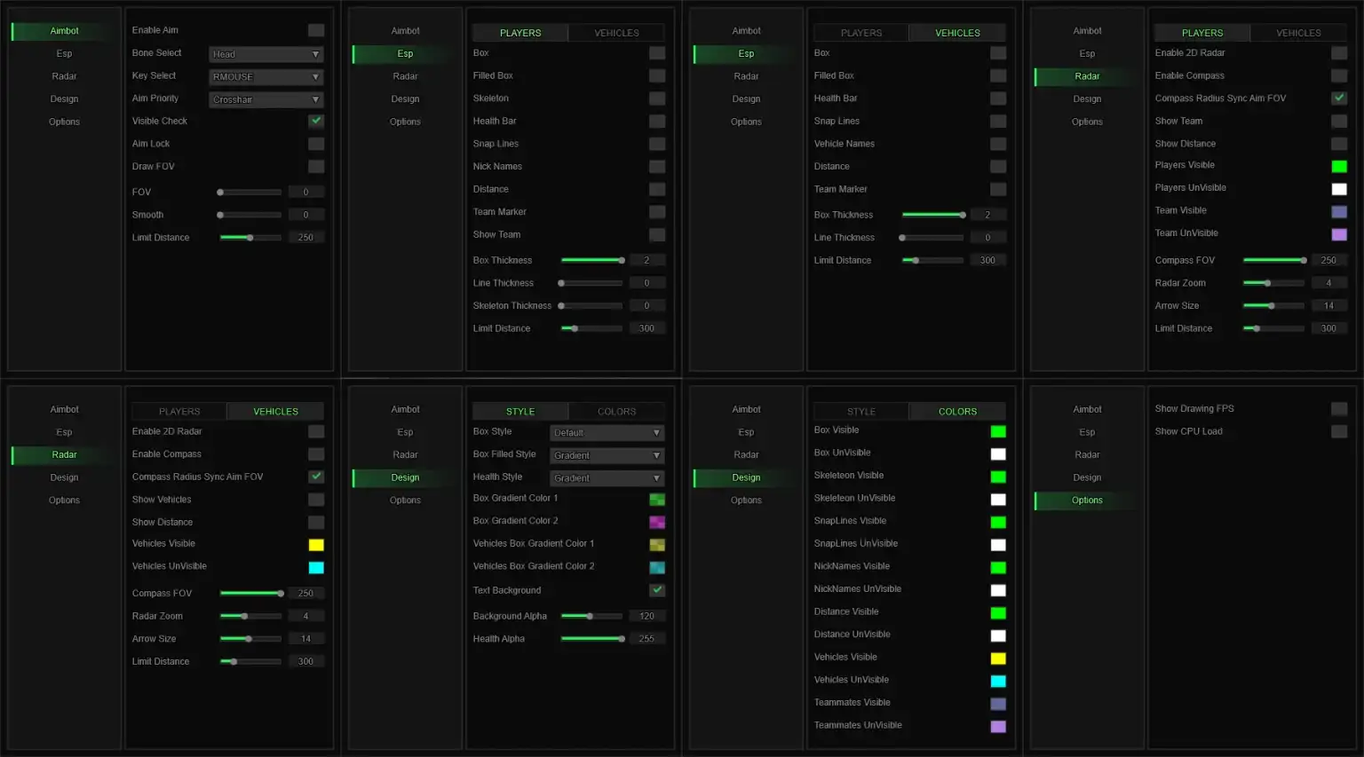This screenshot has width=1364, height=757.
Task: Pick the Box Gradient Color 1 swatch
Action: 656,500
